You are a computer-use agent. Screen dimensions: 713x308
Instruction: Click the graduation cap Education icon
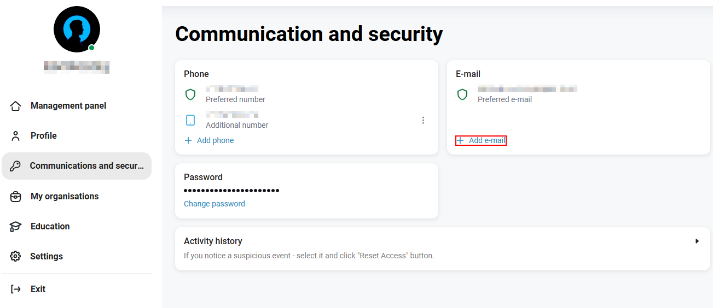click(16, 227)
